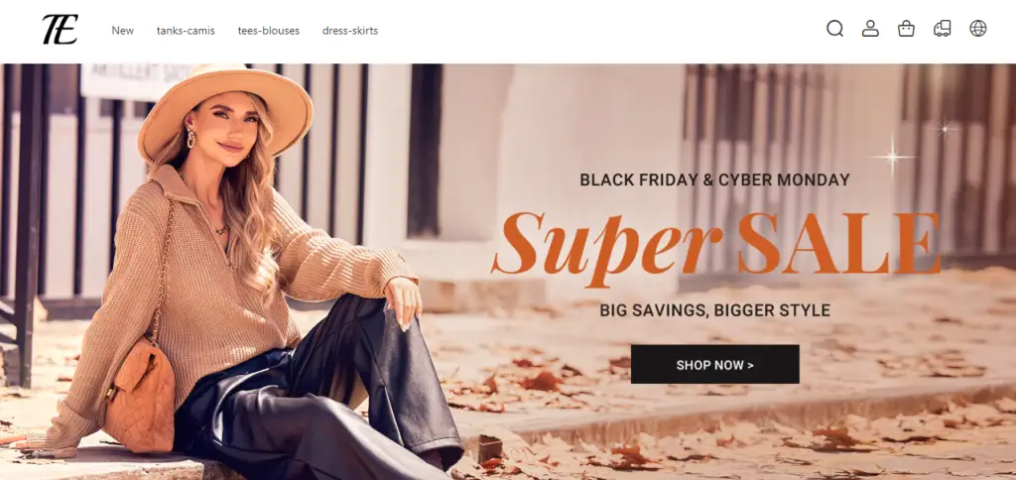Click the SHOP NOW button
This screenshot has height=480, width=1016.
714,364
